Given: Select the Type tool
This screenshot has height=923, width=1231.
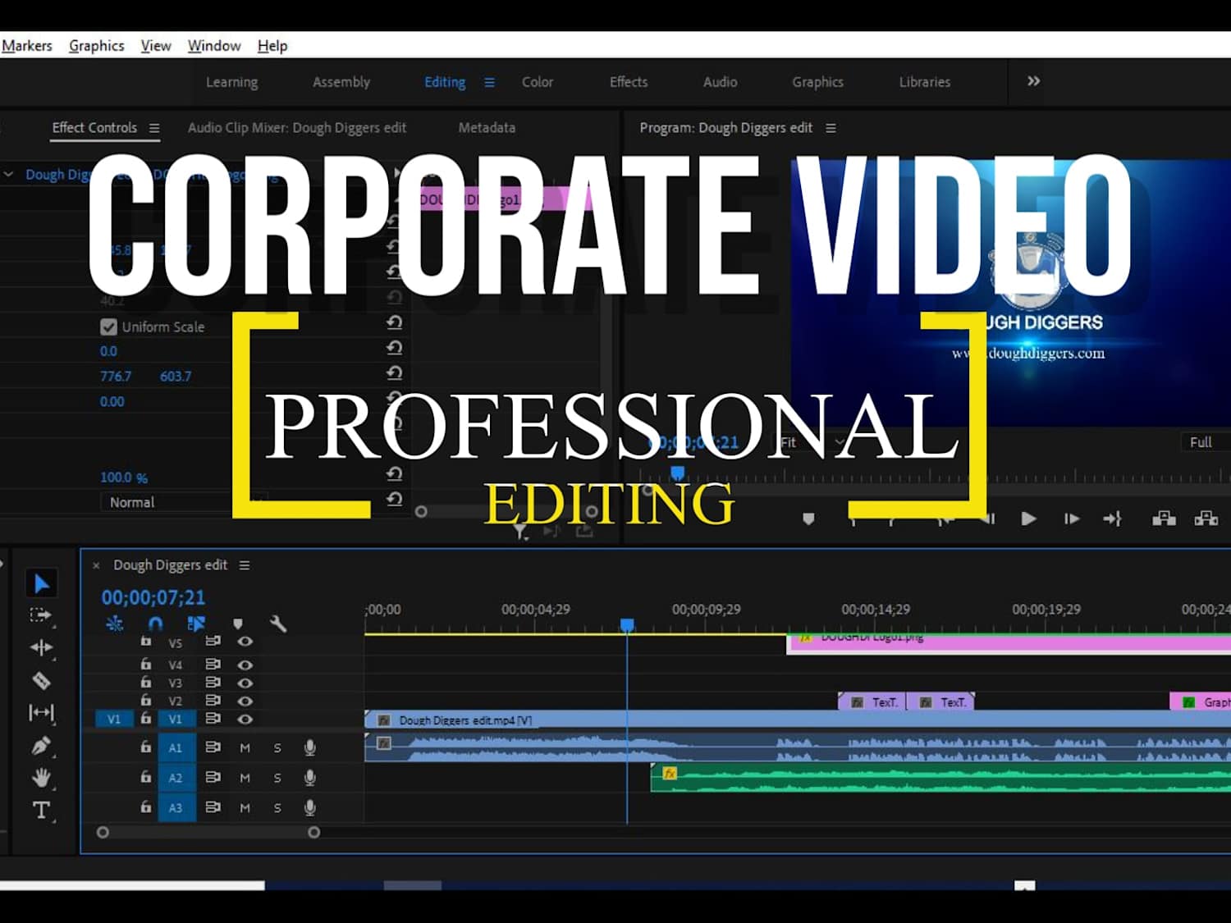Looking at the screenshot, I should click(x=41, y=811).
